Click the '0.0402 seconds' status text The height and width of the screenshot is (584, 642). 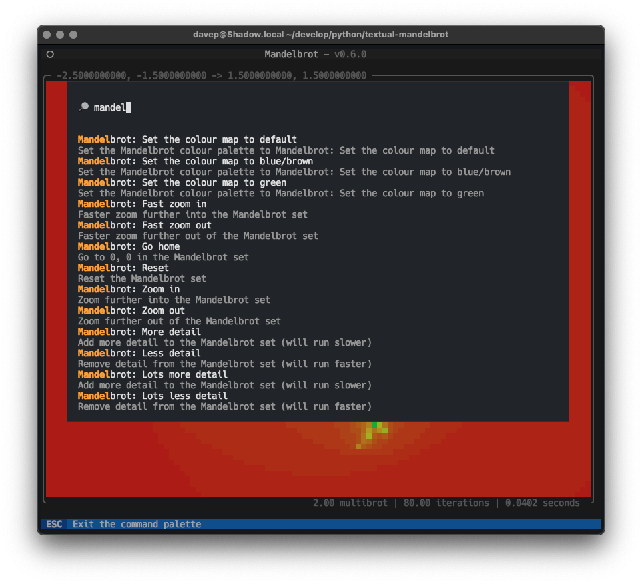pyautogui.click(x=542, y=503)
